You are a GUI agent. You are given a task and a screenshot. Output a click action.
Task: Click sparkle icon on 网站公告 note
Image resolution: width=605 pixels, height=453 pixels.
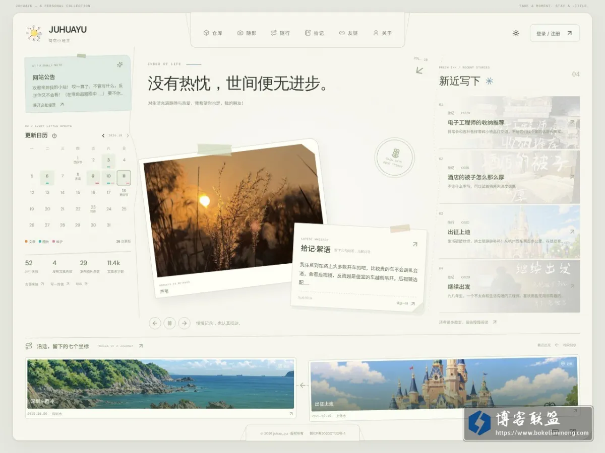pos(119,65)
